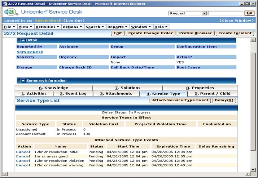Click the CA logo icon
Viewport: 258px width, 178px height.
click(x=11, y=12)
